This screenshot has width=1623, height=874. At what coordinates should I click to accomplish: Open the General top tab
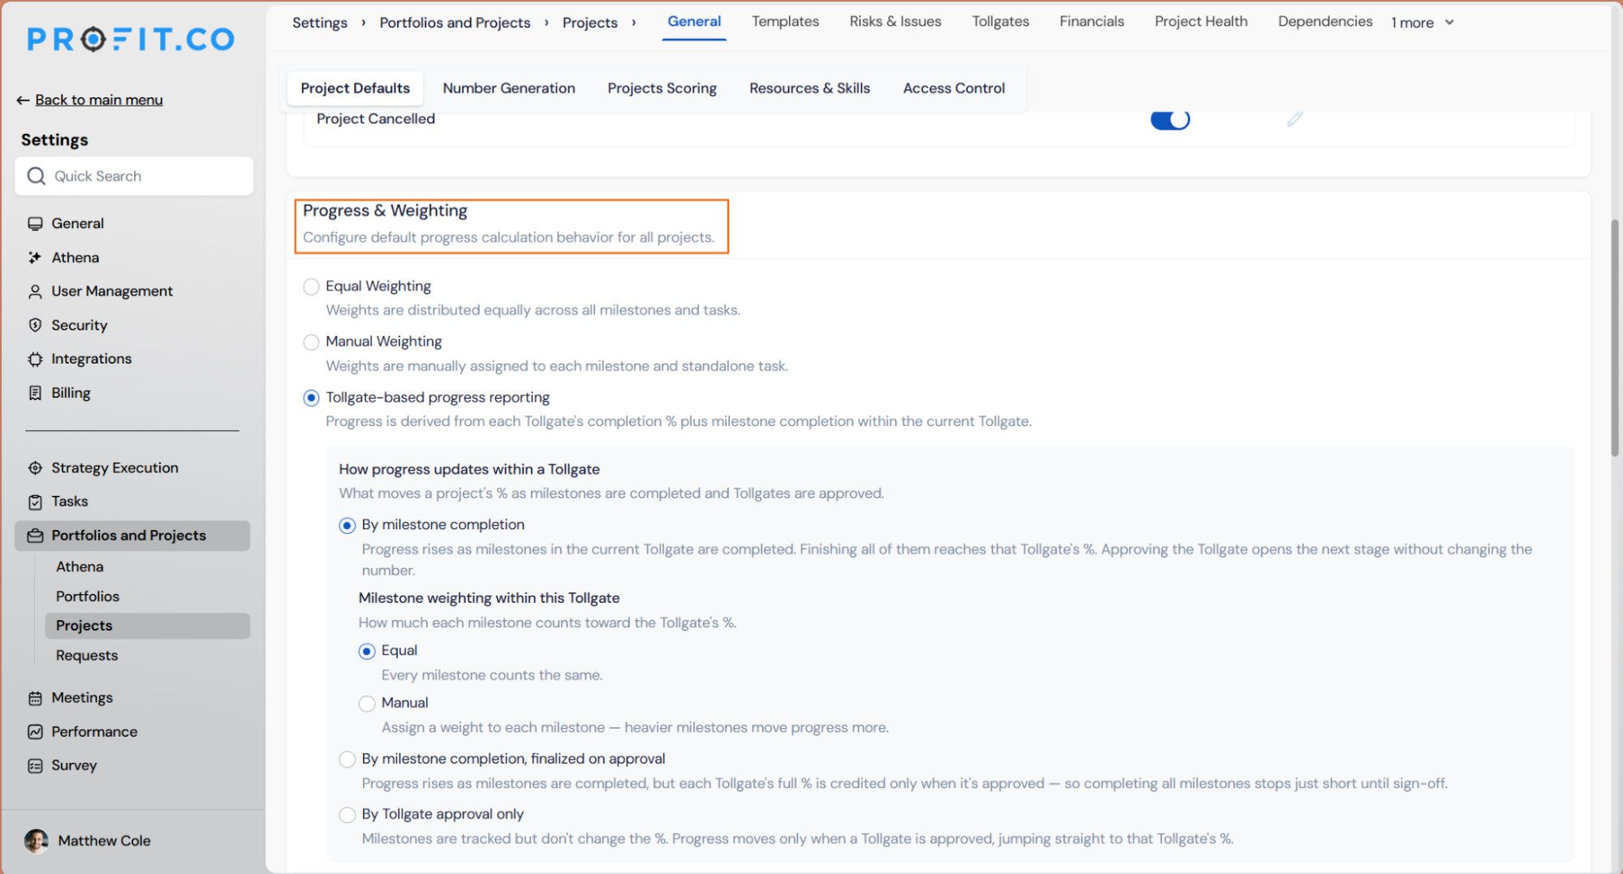(694, 22)
